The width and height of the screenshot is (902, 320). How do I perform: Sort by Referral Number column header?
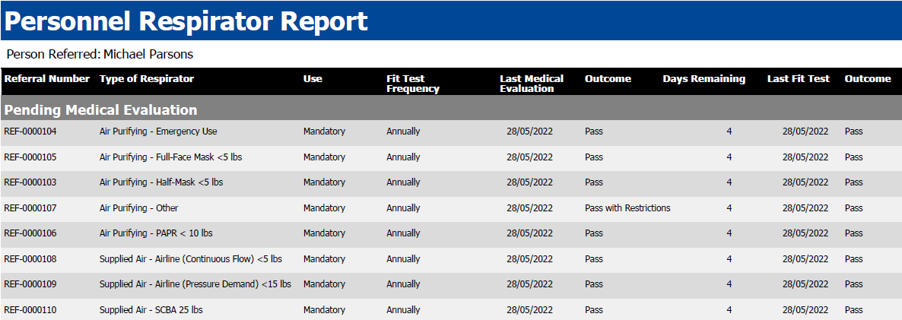[47, 79]
